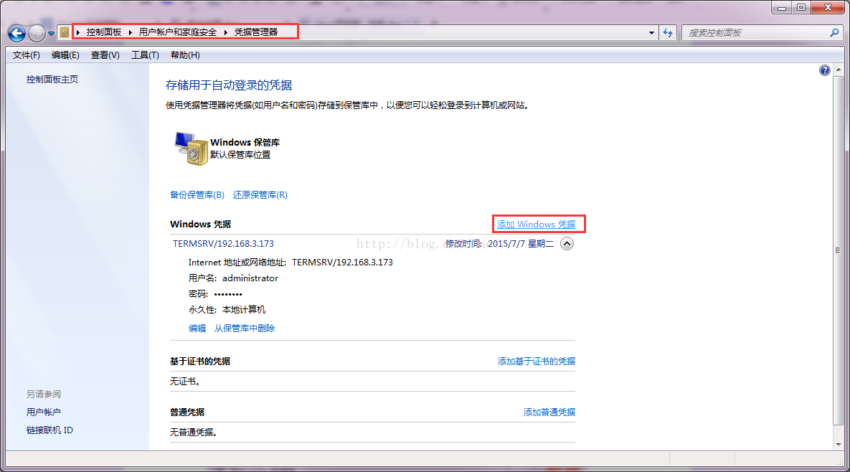Click the Forward navigation arrow
The image size is (850, 472).
[37, 34]
